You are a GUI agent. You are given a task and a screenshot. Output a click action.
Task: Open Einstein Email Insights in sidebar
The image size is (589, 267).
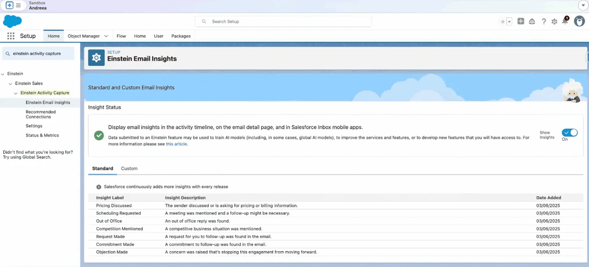(48, 102)
